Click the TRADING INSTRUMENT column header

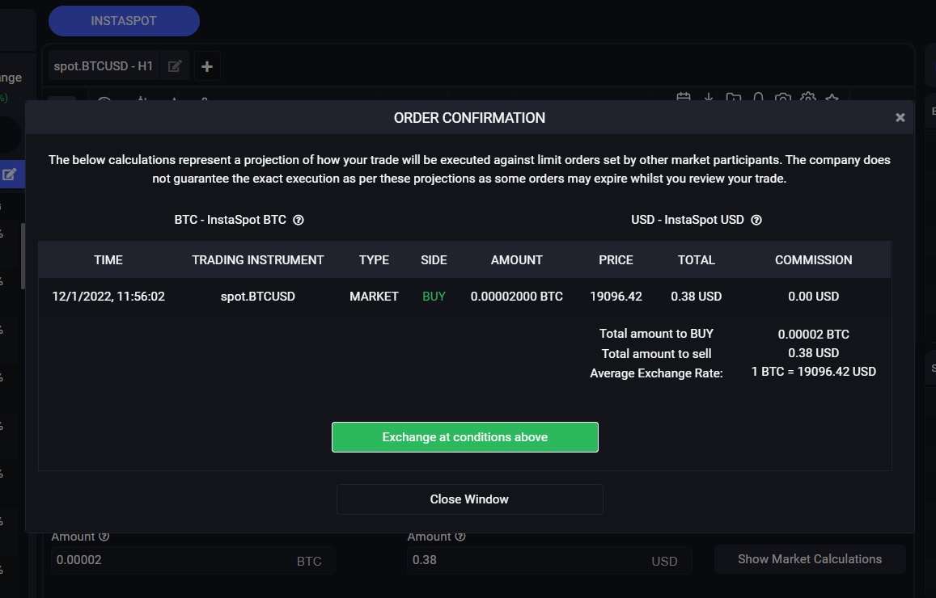pyautogui.click(x=258, y=260)
